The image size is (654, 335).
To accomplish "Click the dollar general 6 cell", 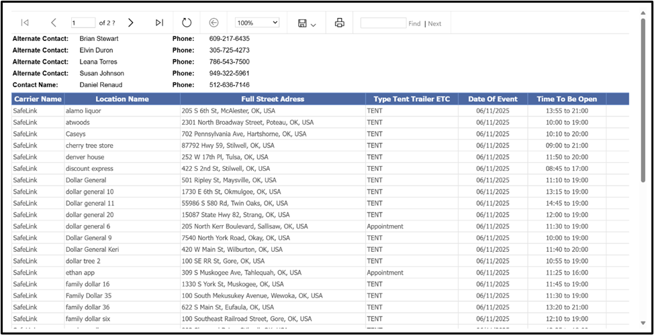I will [x=122, y=226].
